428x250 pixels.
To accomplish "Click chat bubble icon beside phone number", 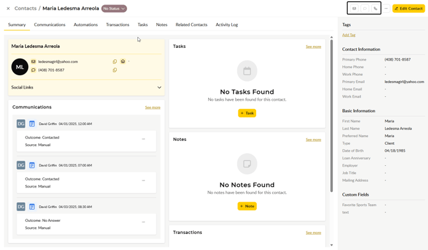I will (x=33, y=70).
